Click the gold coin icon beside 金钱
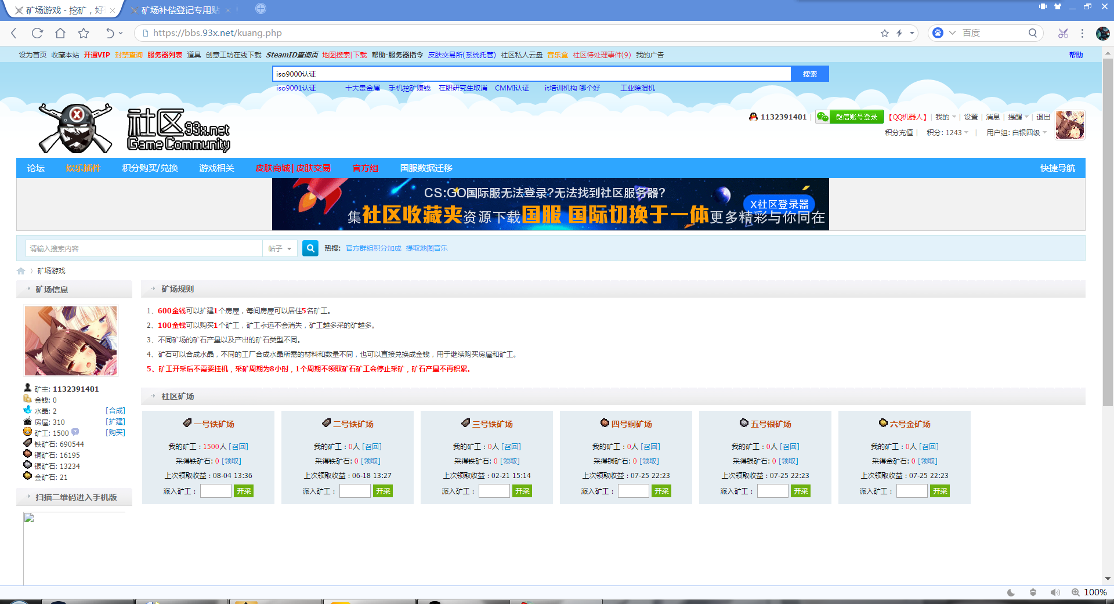The height and width of the screenshot is (604, 1114). point(27,399)
